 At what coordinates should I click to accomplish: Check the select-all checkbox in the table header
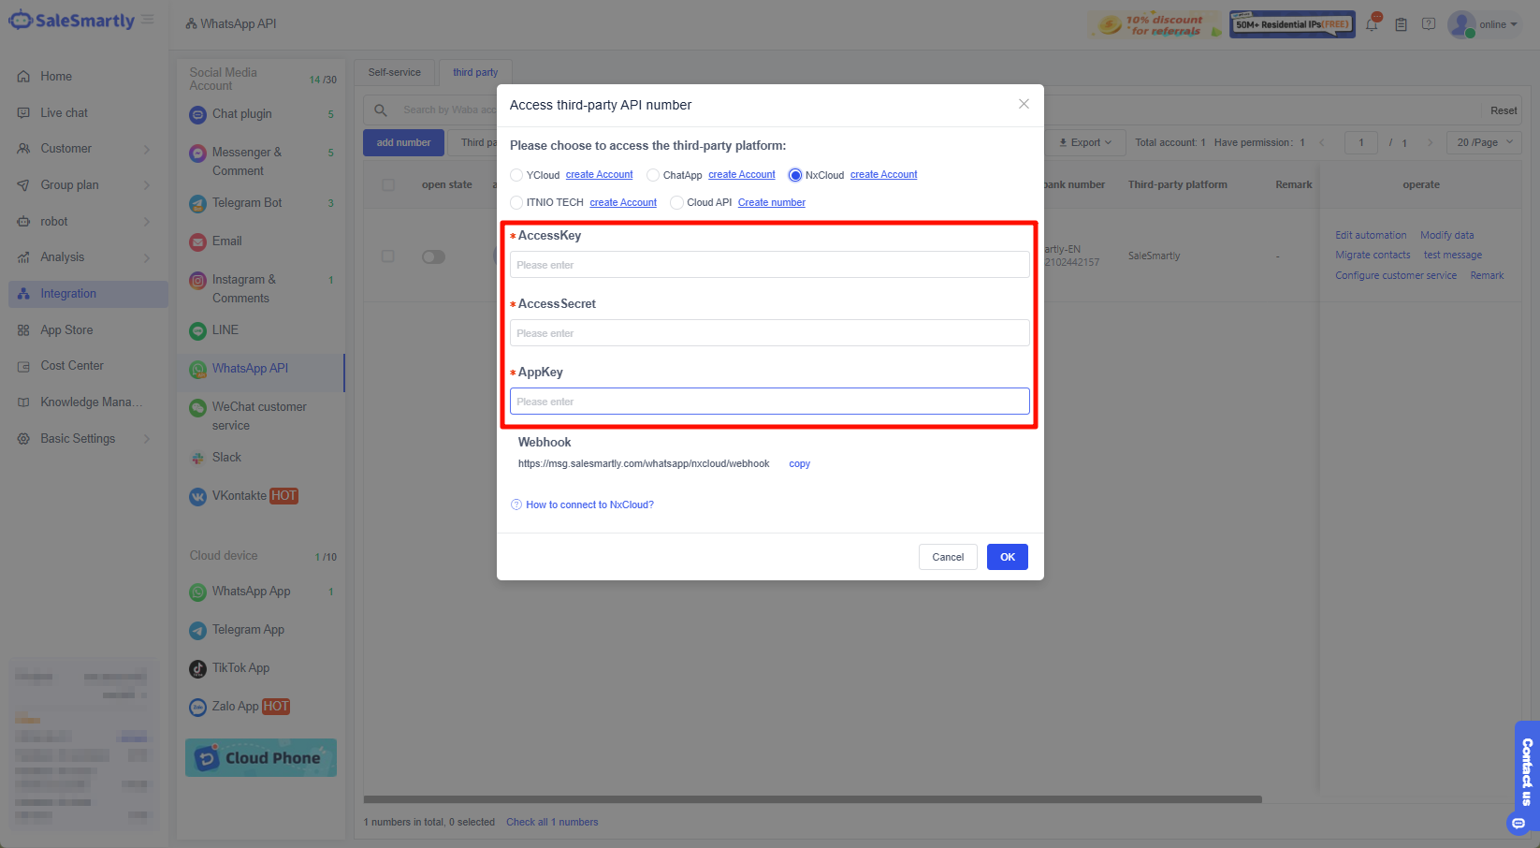click(388, 184)
